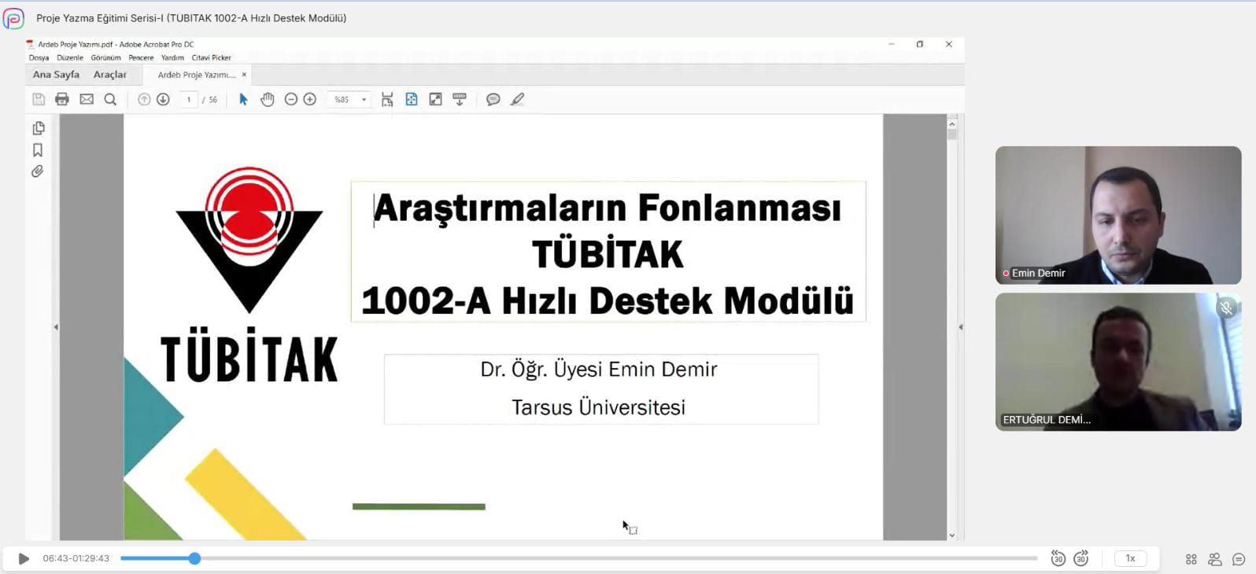Skip forward 30 seconds button
1256x574 pixels.
1081,558
